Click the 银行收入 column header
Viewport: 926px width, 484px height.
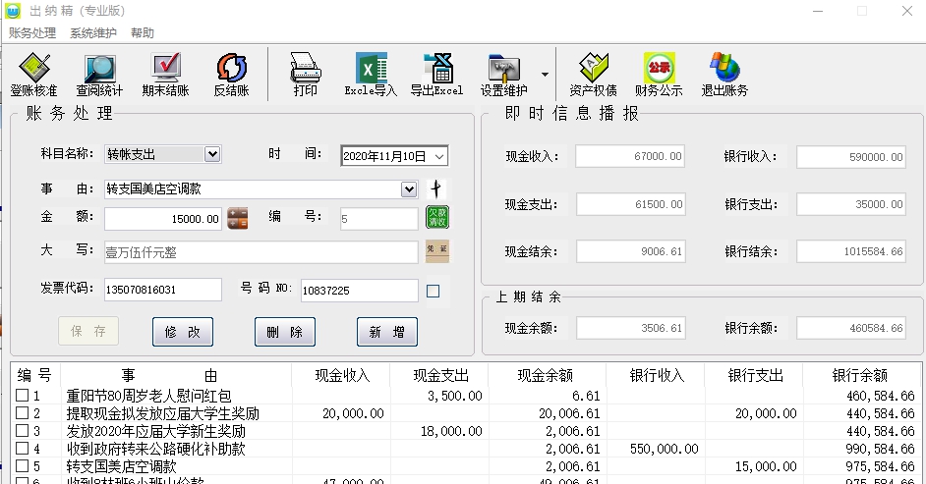point(656,375)
